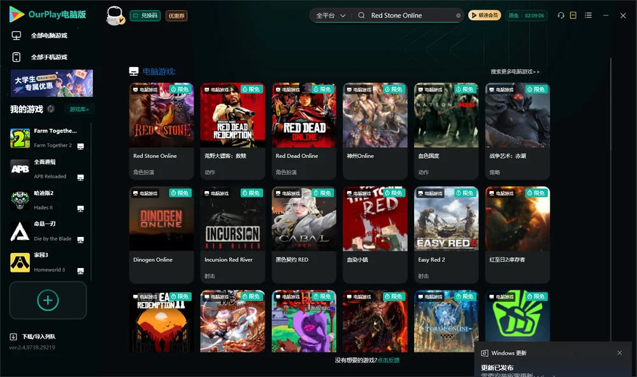Open the 血色国度 game card
The image size is (637, 377).
point(446,131)
